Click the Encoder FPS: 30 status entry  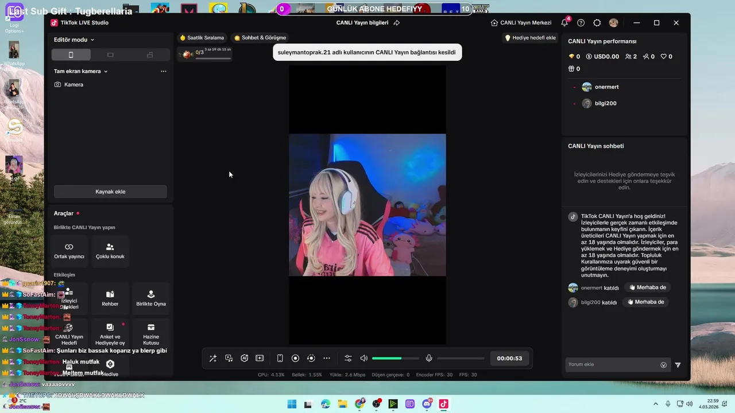click(x=434, y=375)
